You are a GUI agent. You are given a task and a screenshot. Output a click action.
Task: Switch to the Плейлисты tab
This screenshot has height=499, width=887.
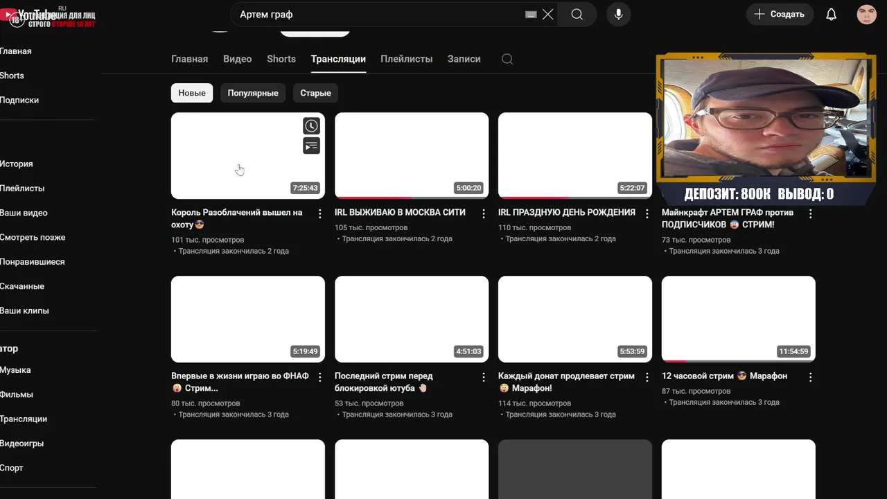click(x=406, y=59)
